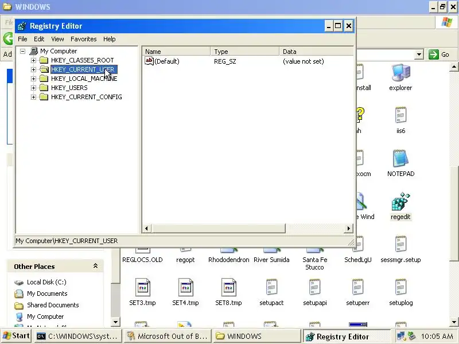This screenshot has height=344, width=459.
Task: Click left arrow of registry horizontal scrollbar
Action: (147, 228)
